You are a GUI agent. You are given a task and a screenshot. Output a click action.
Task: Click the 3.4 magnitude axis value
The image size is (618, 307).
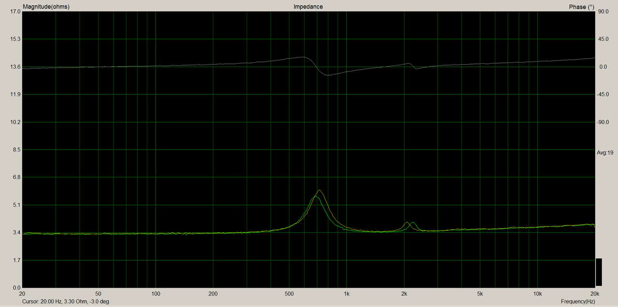coord(16,233)
